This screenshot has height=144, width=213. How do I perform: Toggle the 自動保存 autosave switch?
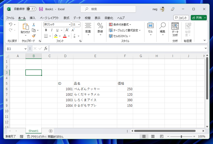[31, 9]
